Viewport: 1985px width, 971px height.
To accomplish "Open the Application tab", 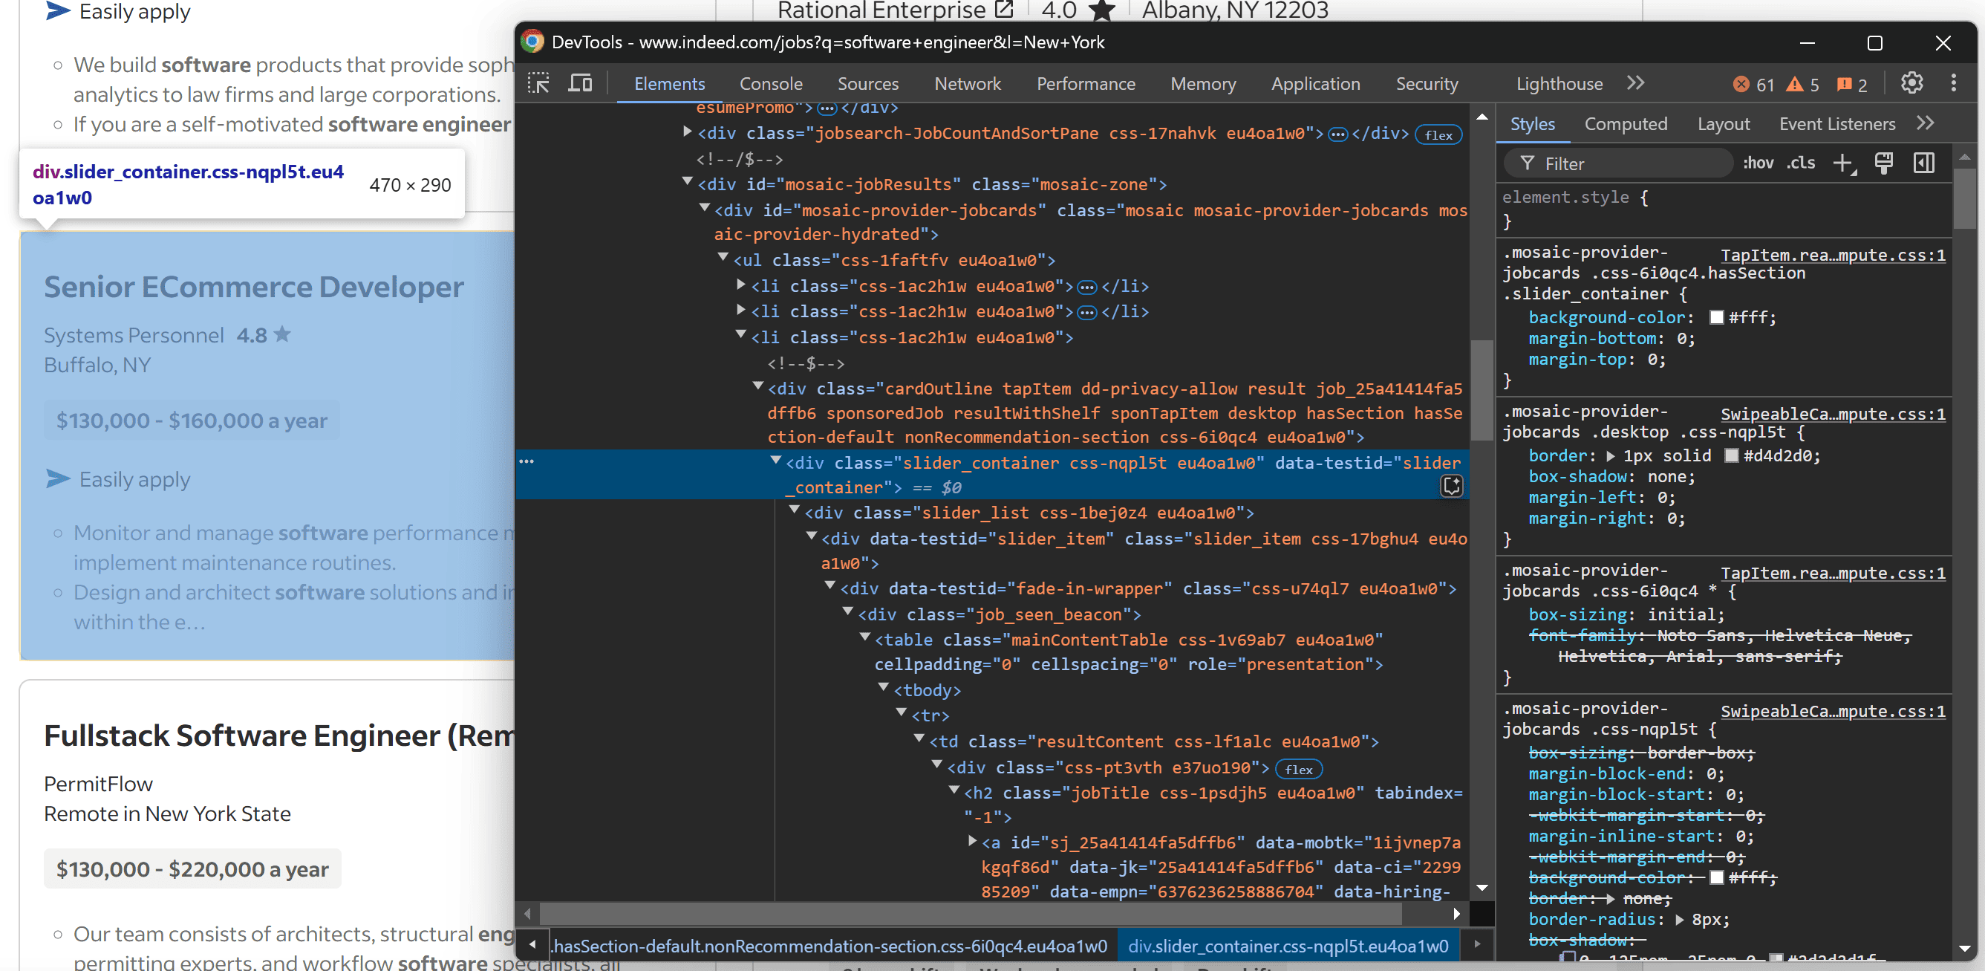I will pyautogui.click(x=1315, y=84).
